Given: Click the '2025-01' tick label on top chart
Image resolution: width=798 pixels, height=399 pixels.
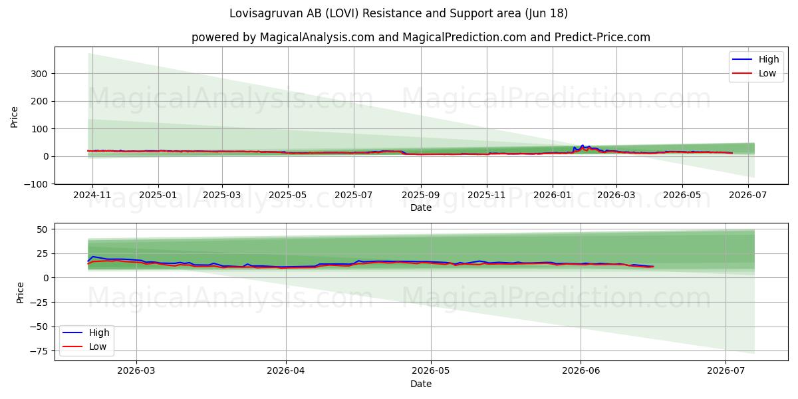Looking at the screenshot, I should click(158, 195).
